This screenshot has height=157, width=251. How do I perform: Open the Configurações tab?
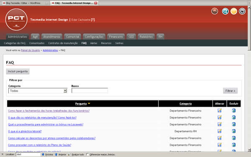tap(94, 37)
